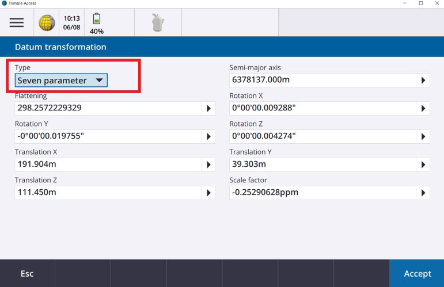Open the Translation Y field arrow menu
The image size is (444, 287).
click(423, 164)
